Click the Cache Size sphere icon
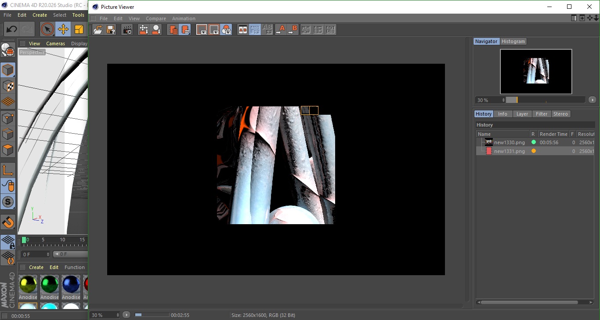The height and width of the screenshot is (320, 600). pos(156,30)
